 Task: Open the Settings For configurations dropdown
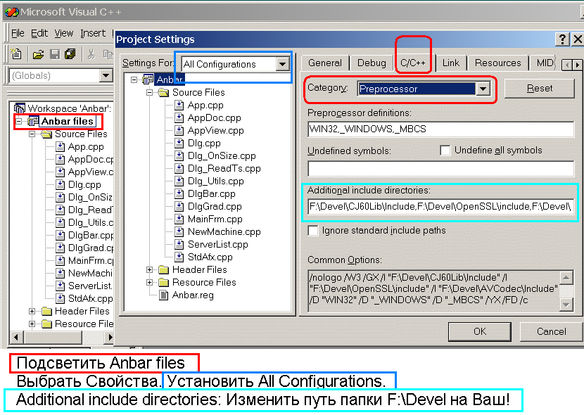(283, 64)
